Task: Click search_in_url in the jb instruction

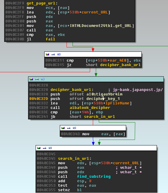Action: [x=99, y=117]
